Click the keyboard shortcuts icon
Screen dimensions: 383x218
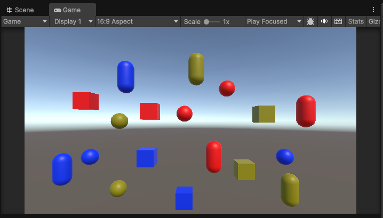click(338, 21)
